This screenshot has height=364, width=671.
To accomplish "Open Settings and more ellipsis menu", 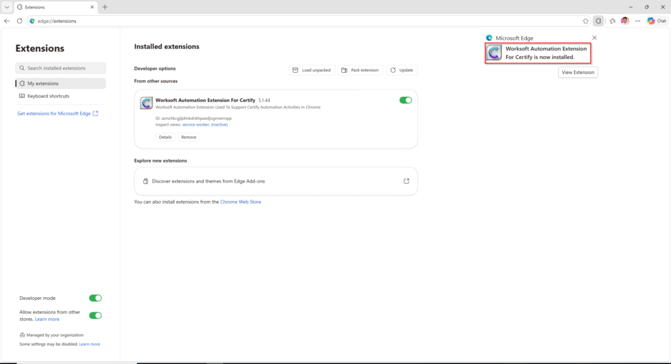I will point(638,21).
